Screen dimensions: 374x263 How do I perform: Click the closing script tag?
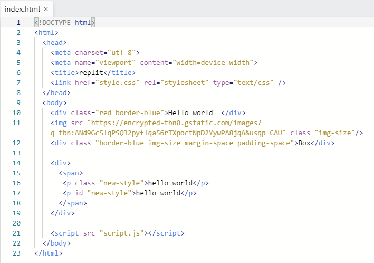166,233
